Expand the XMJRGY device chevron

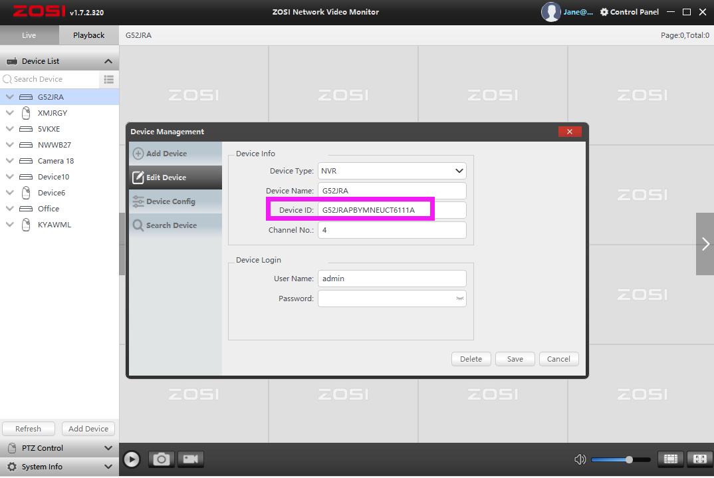click(9, 113)
